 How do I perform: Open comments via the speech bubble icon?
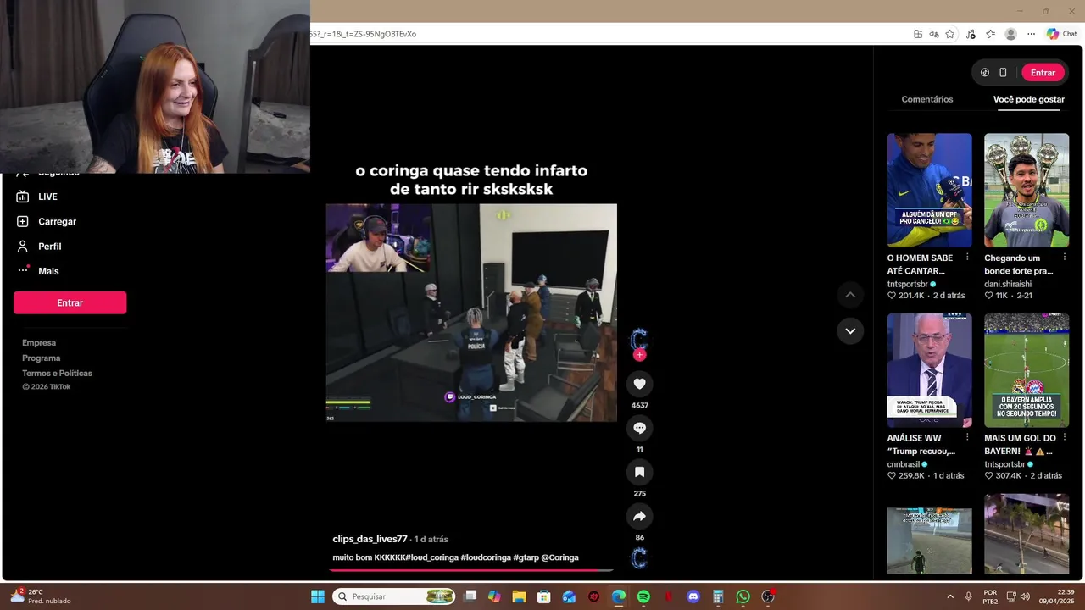click(639, 428)
